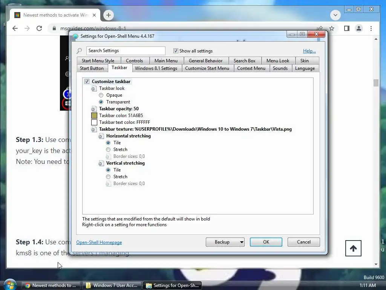Viewport: 386px width, 290px height.
Task: Open the Help... link
Action: coord(309,51)
